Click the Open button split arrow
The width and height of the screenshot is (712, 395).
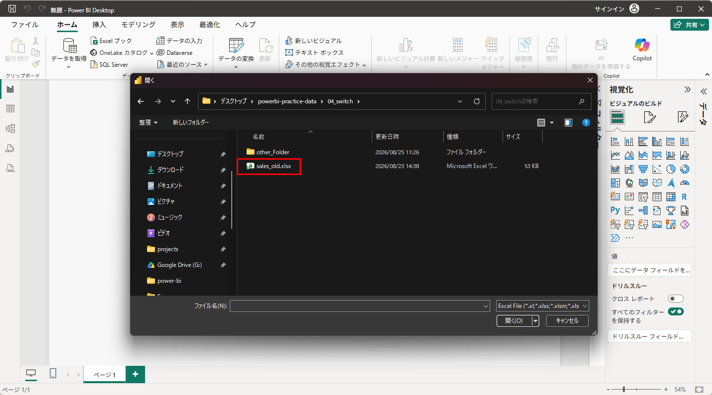click(x=535, y=321)
